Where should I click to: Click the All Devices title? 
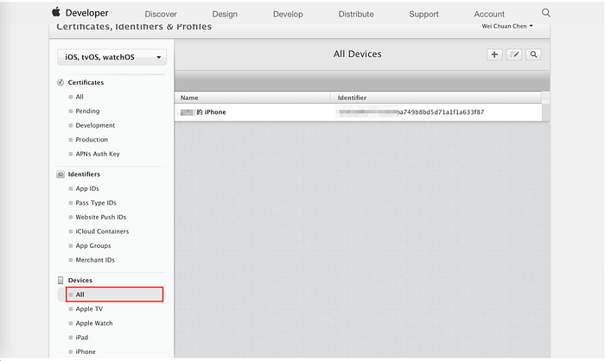coord(357,54)
